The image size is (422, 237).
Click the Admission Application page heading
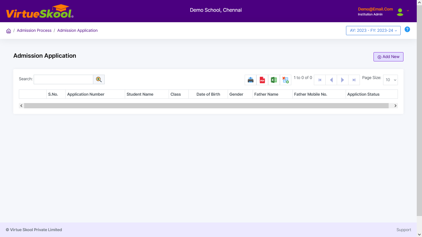click(x=45, y=56)
